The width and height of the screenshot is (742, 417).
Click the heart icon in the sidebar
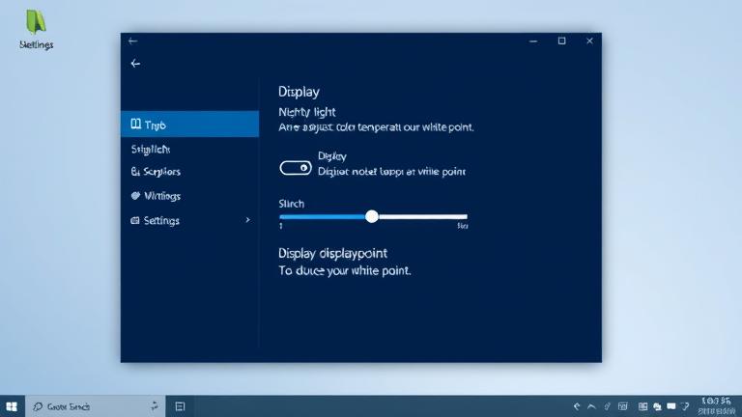click(135, 196)
